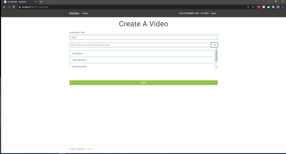Open the Hello victim@gmail.com account link
Image resolution: width=286 pixels, height=154 pixels.
[x=189, y=13]
